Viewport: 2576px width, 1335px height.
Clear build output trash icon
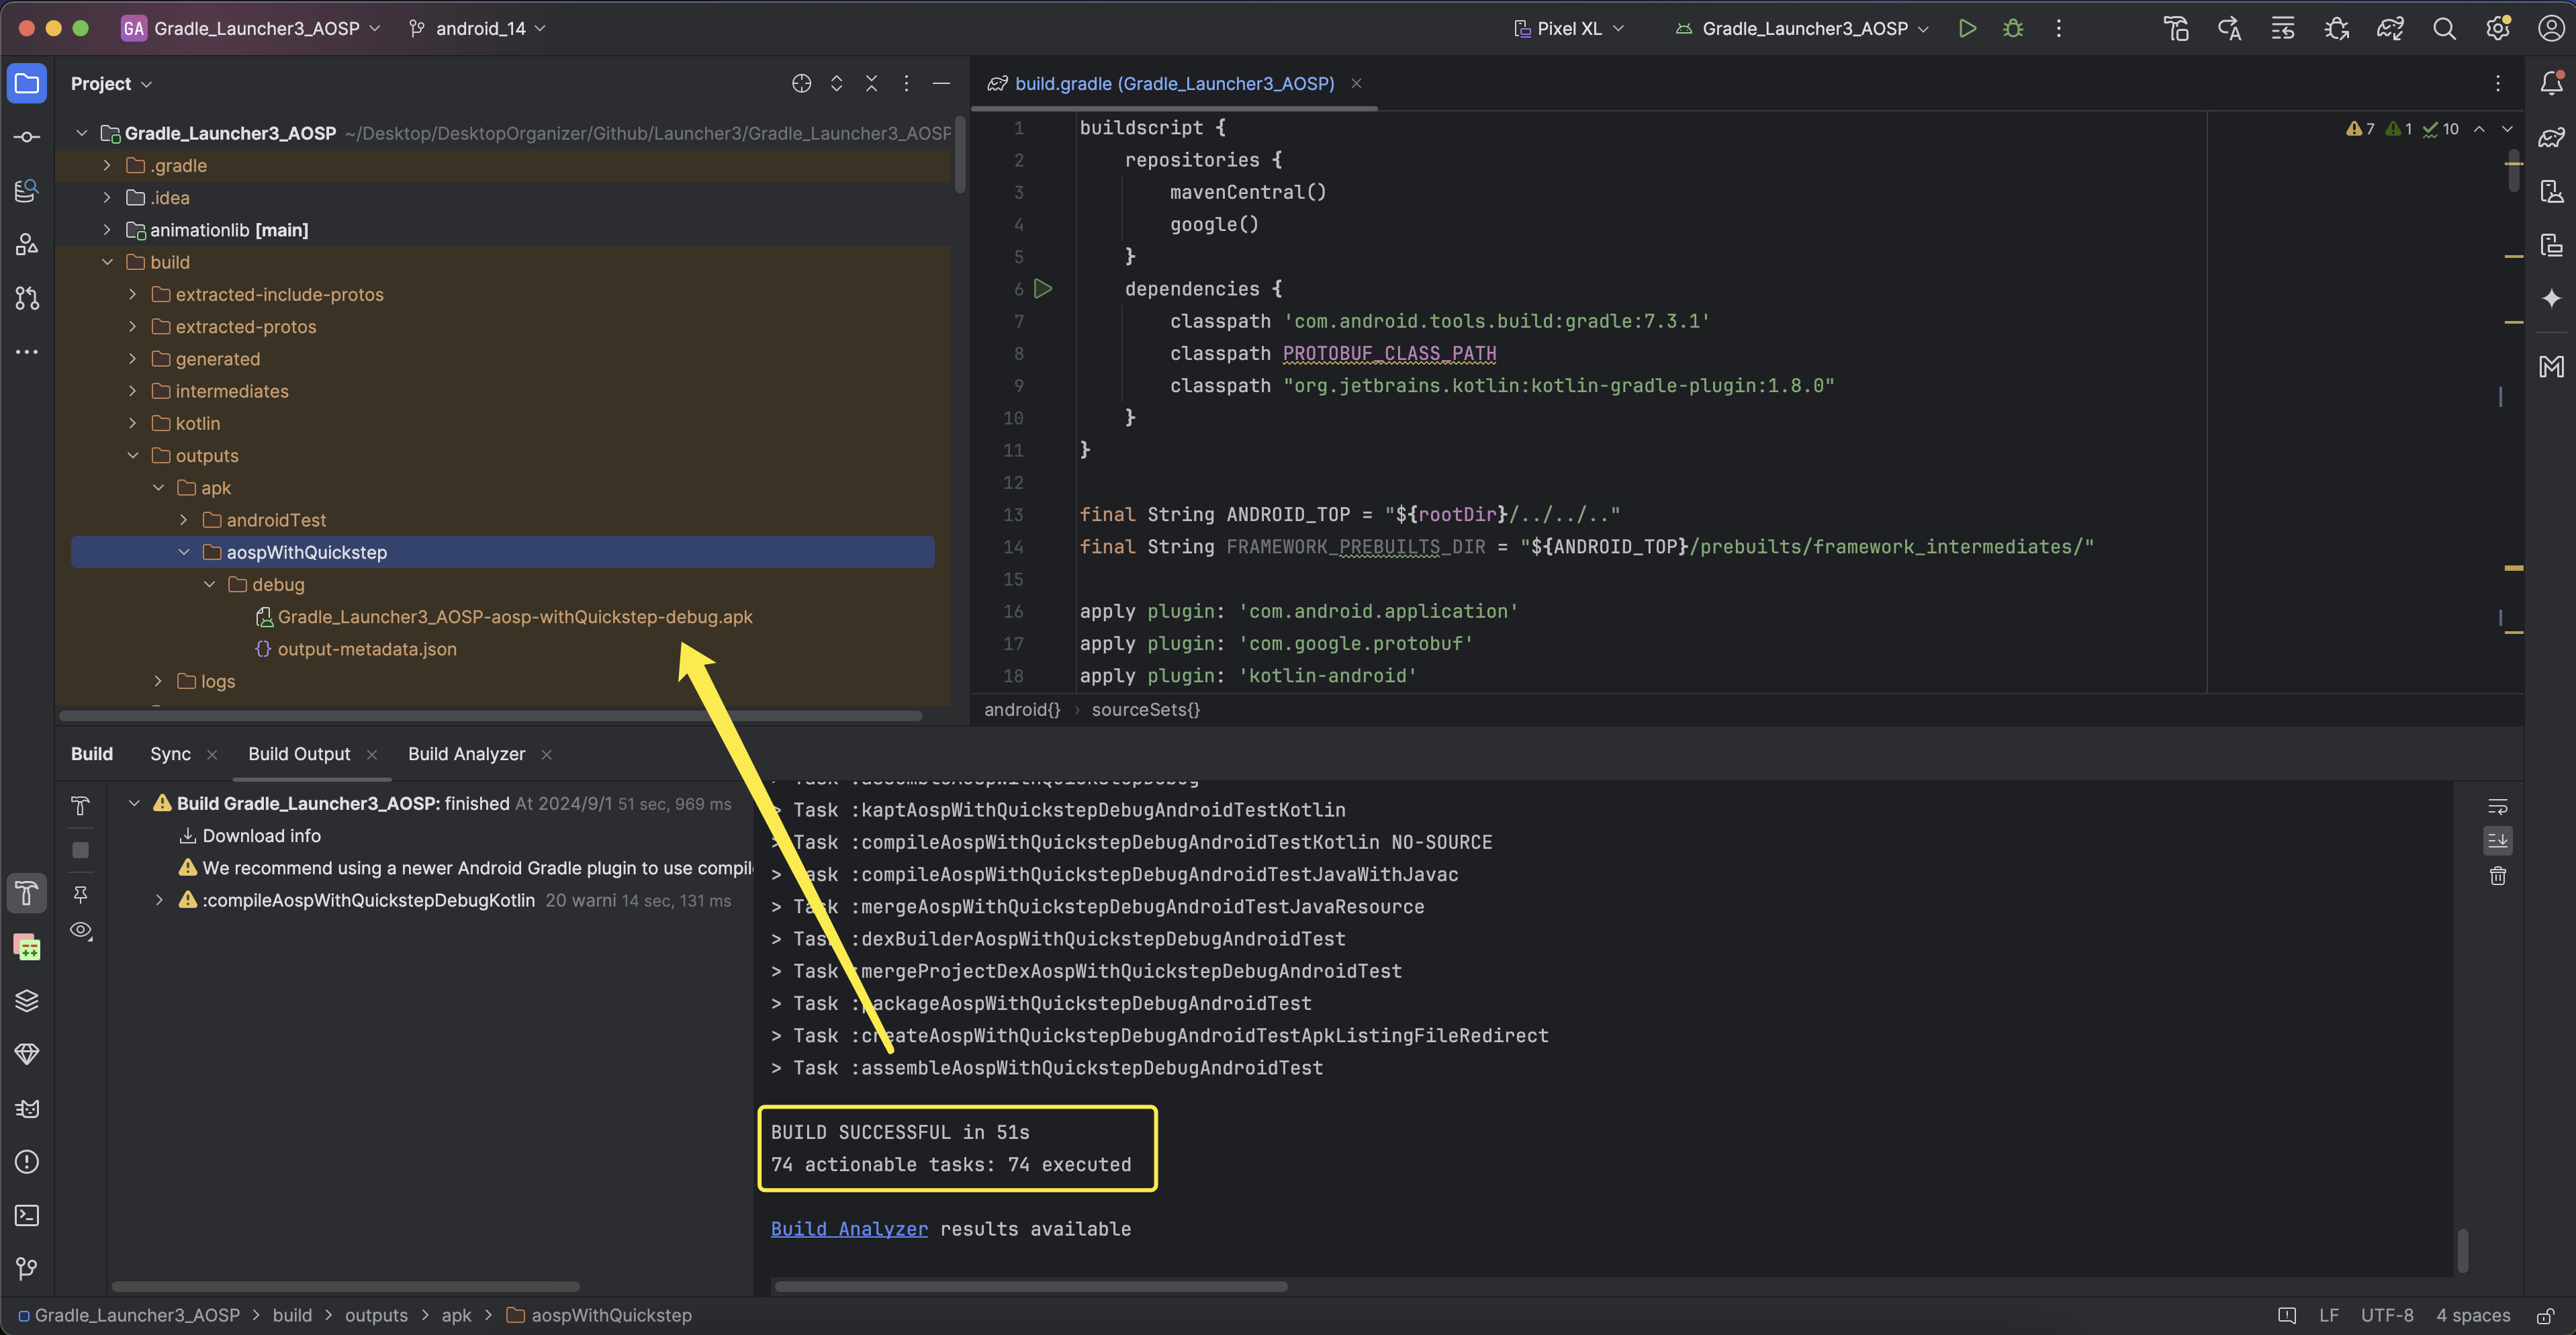coord(2497,876)
